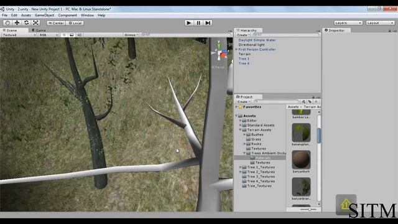Select the Tree_Textures folder icon
This screenshot has width=398, height=224.
point(244,186)
